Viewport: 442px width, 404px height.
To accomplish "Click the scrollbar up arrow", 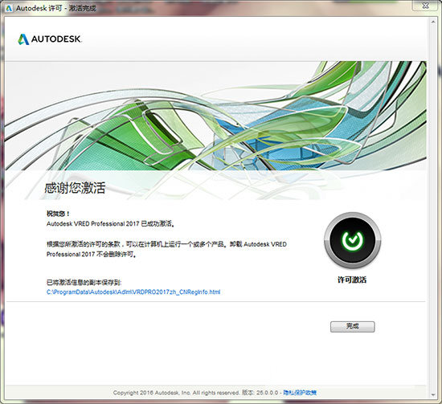I will [x=433, y=22].
